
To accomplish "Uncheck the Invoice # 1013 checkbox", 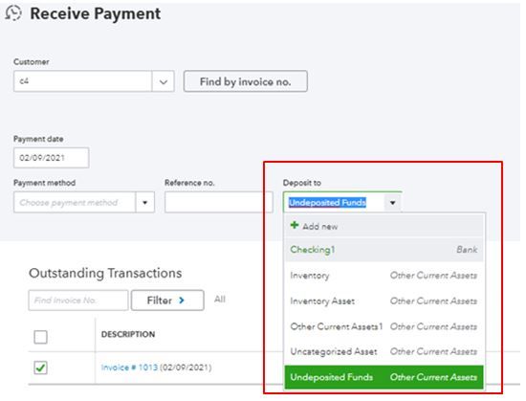I will pos(40,368).
